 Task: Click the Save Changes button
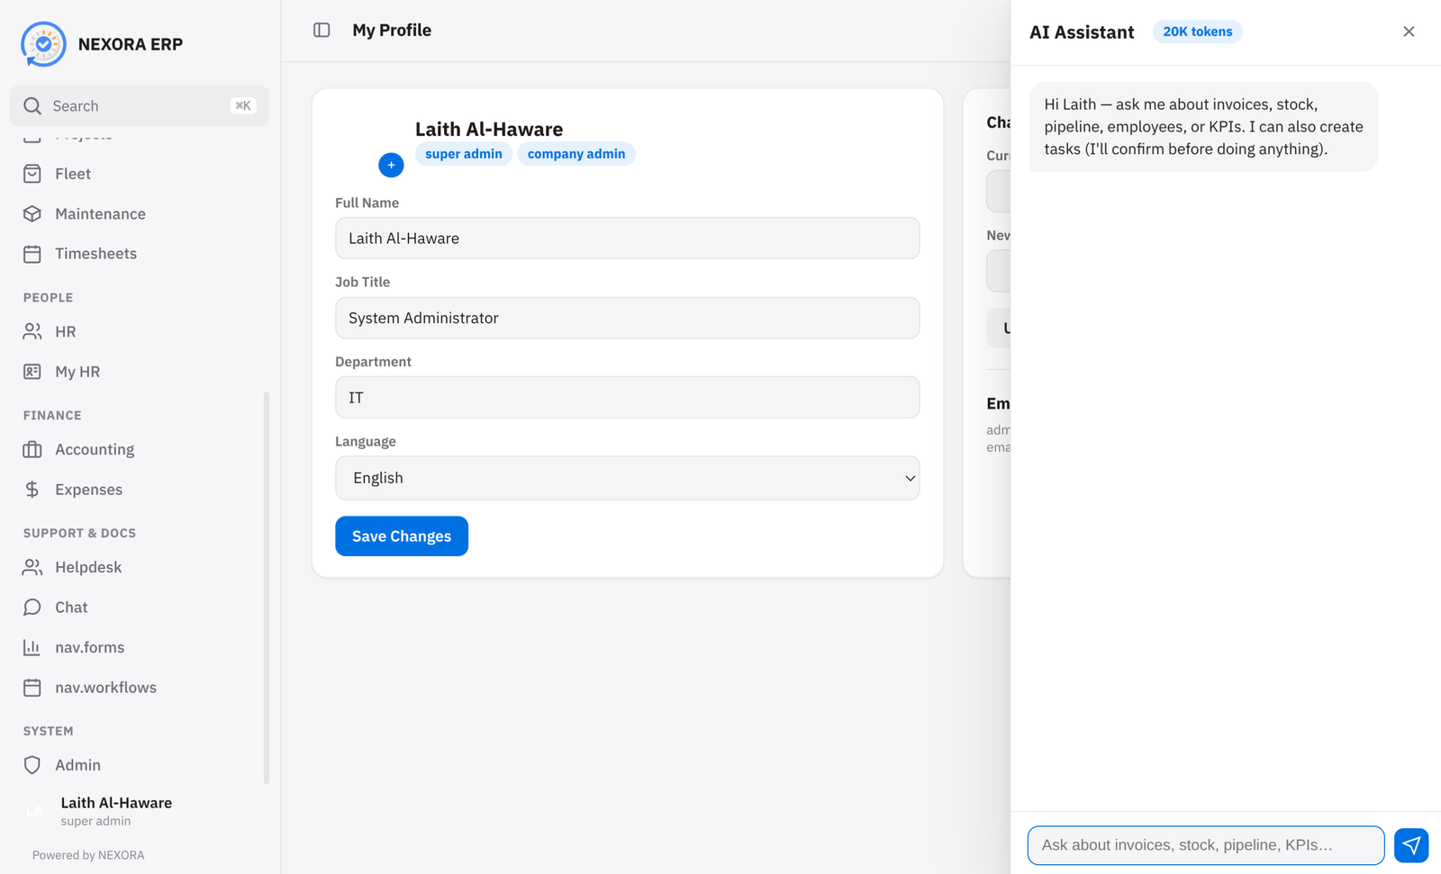coord(402,536)
